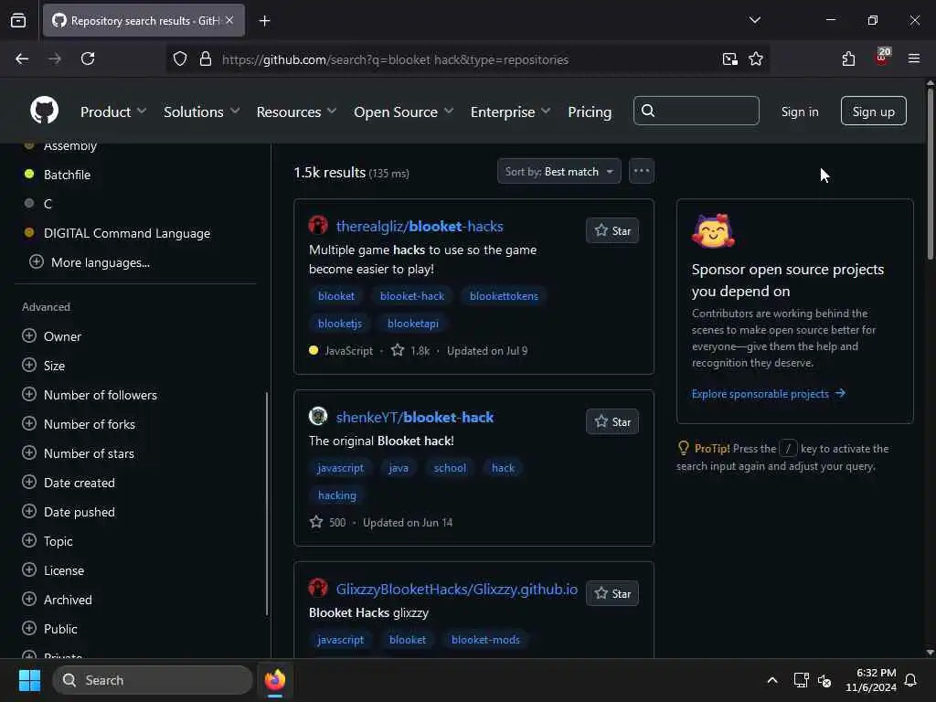This screenshot has width=936, height=702.
Task: Star the therealgliz/blooket-hacks repository
Action: point(612,231)
